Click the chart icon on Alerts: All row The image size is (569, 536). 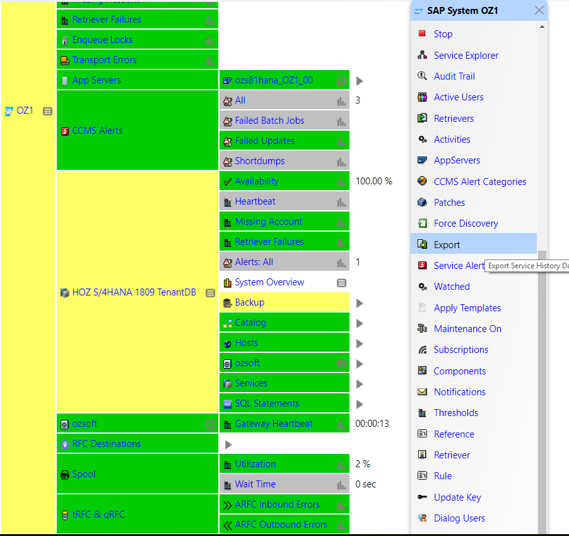click(x=341, y=263)
